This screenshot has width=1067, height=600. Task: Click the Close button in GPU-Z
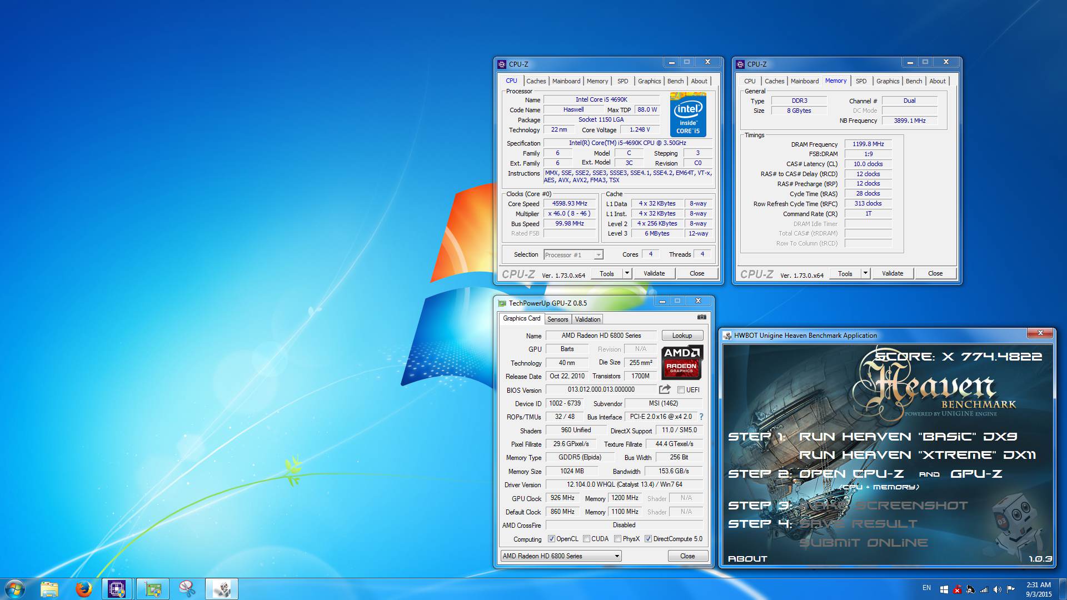[x=687, y=556]
